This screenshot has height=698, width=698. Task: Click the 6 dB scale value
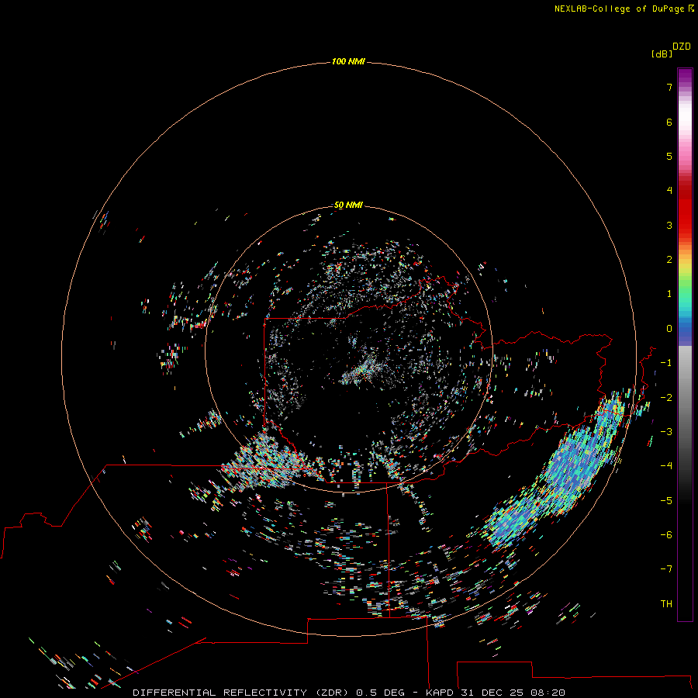point(669,122)
